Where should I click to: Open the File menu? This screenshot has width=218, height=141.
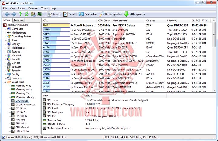coord(5,8)
